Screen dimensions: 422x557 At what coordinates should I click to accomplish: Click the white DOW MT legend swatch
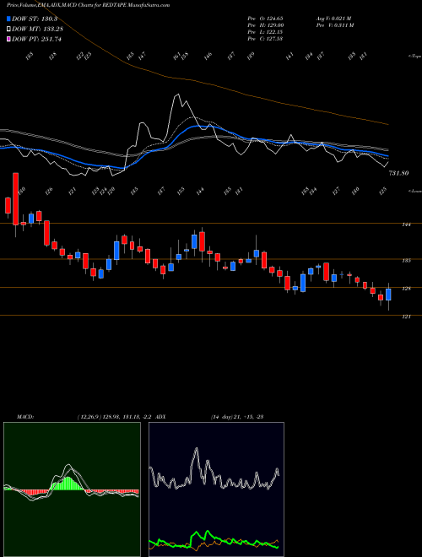[x=8, y=29]
